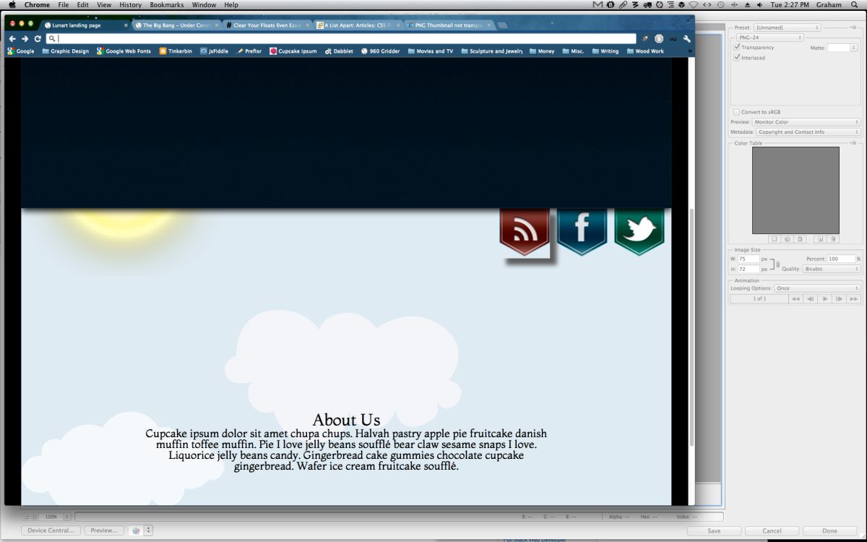867x542 pixels.
Task: Open the jsFiddle bookmark
Action: point(214,51)
